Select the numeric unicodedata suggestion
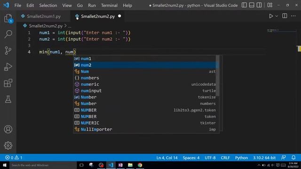The width and height of the screenshot is (301, 169). [x=145, y=84]
